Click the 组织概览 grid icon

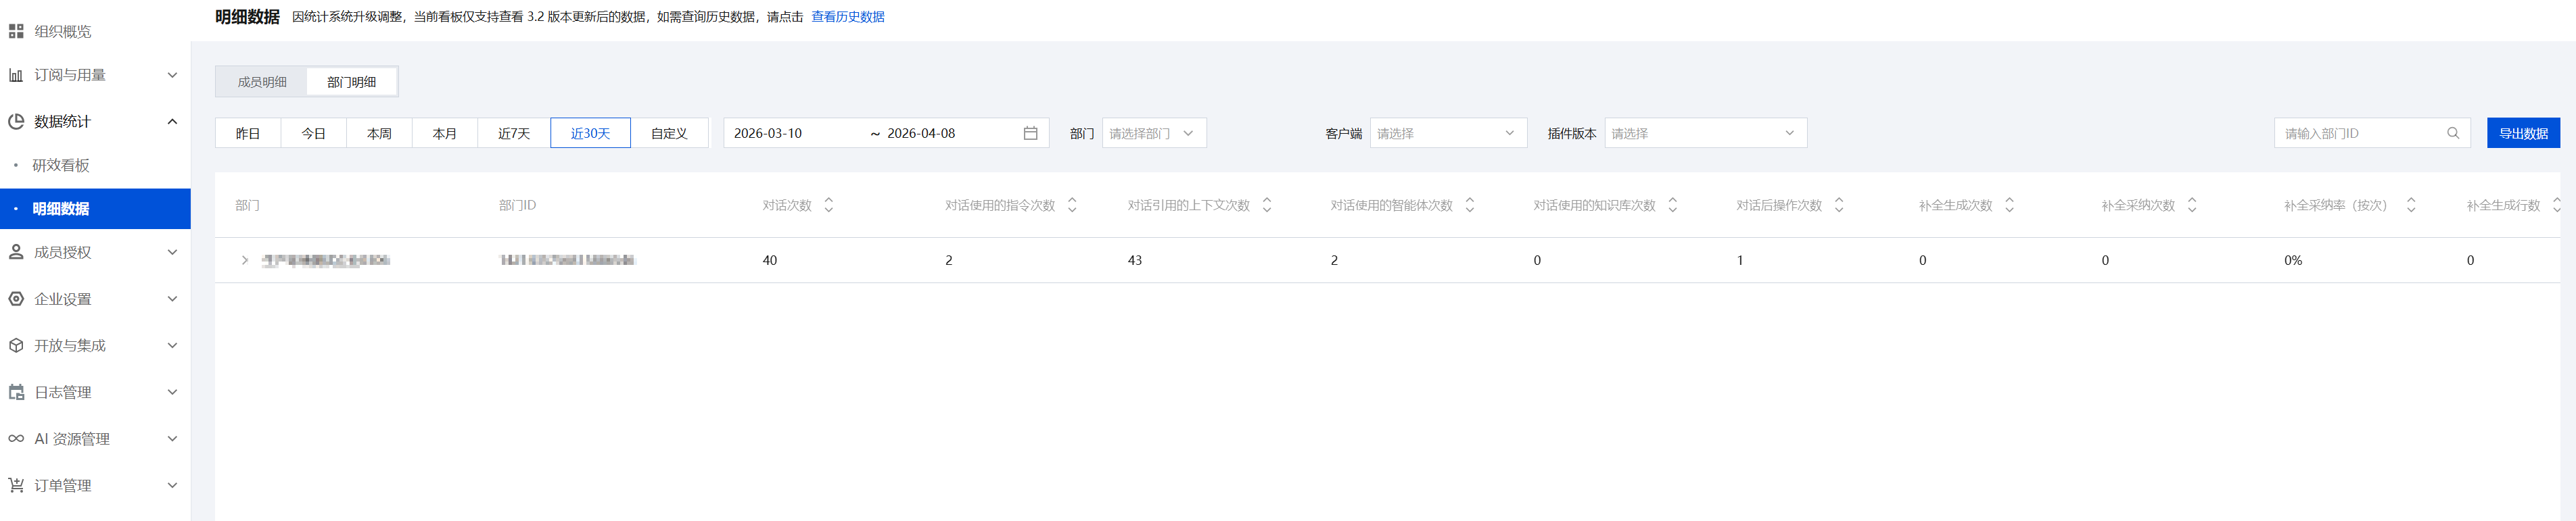(16, 32)
